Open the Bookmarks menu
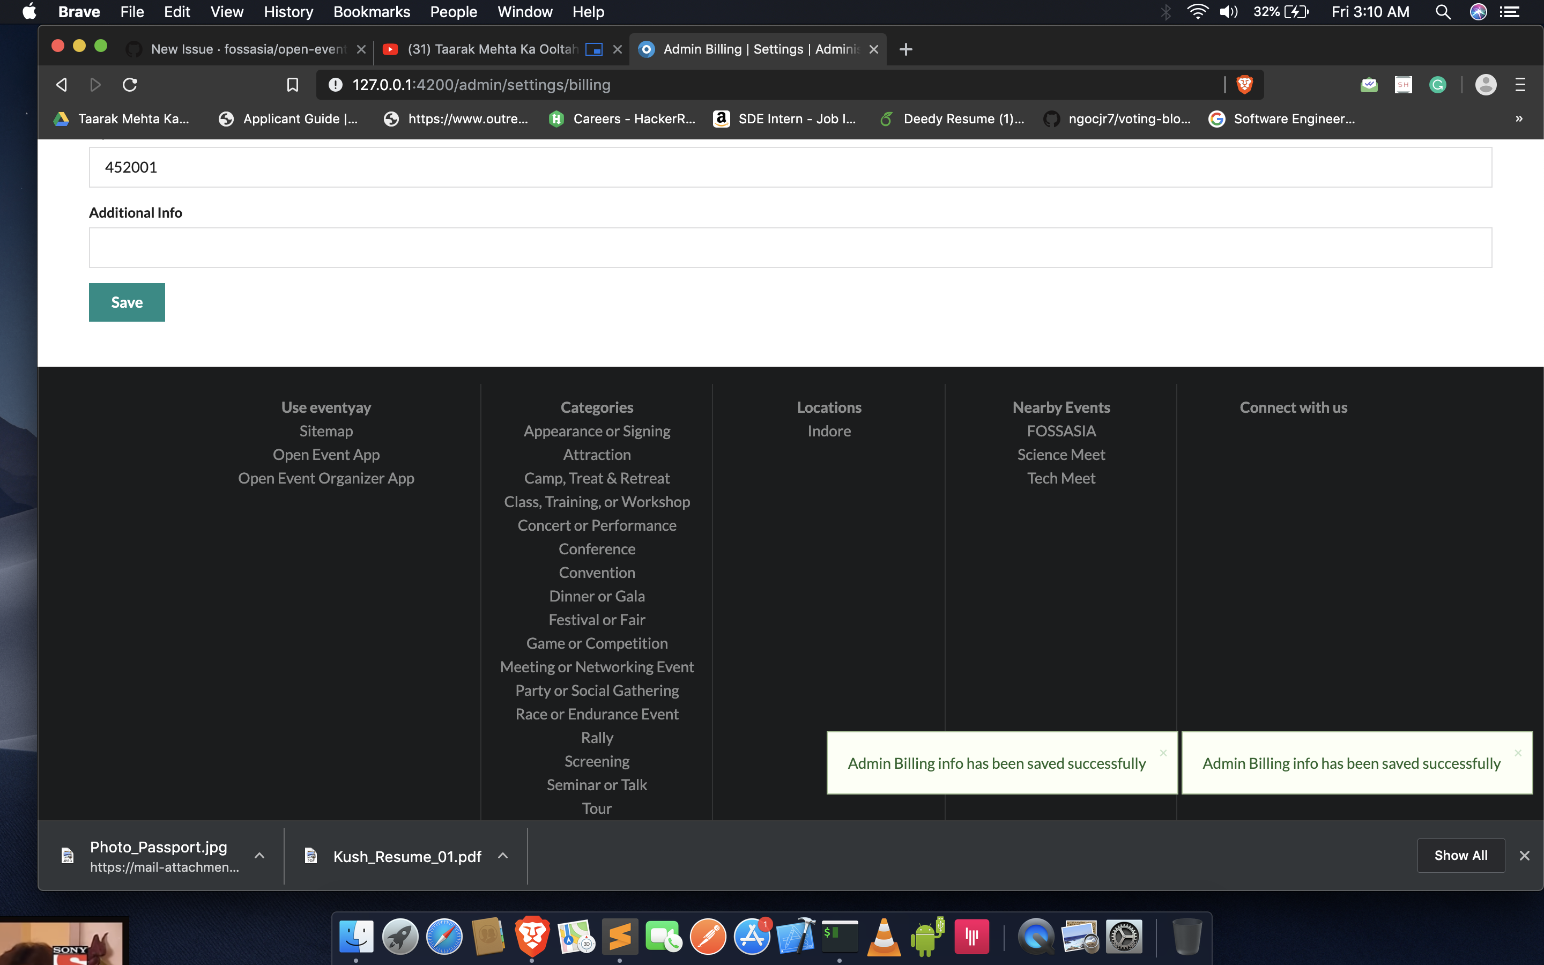The image size is (1544, 965). click(372, 11)
